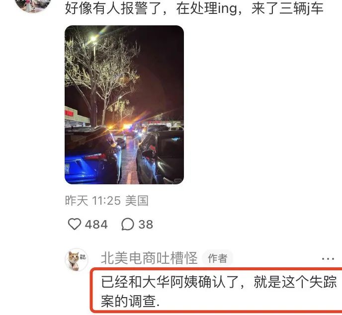Open the three-dot more options menu
The width and height of the screenshot is (342, 315).
pyautogui.click(x=328, y=259)
